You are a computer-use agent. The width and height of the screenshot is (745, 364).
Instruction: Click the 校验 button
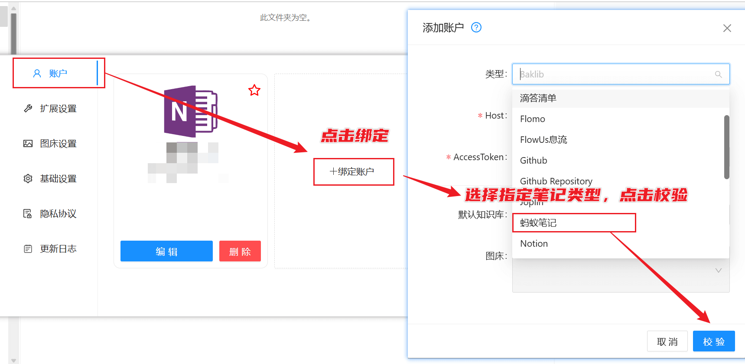(x=714, y=341)
